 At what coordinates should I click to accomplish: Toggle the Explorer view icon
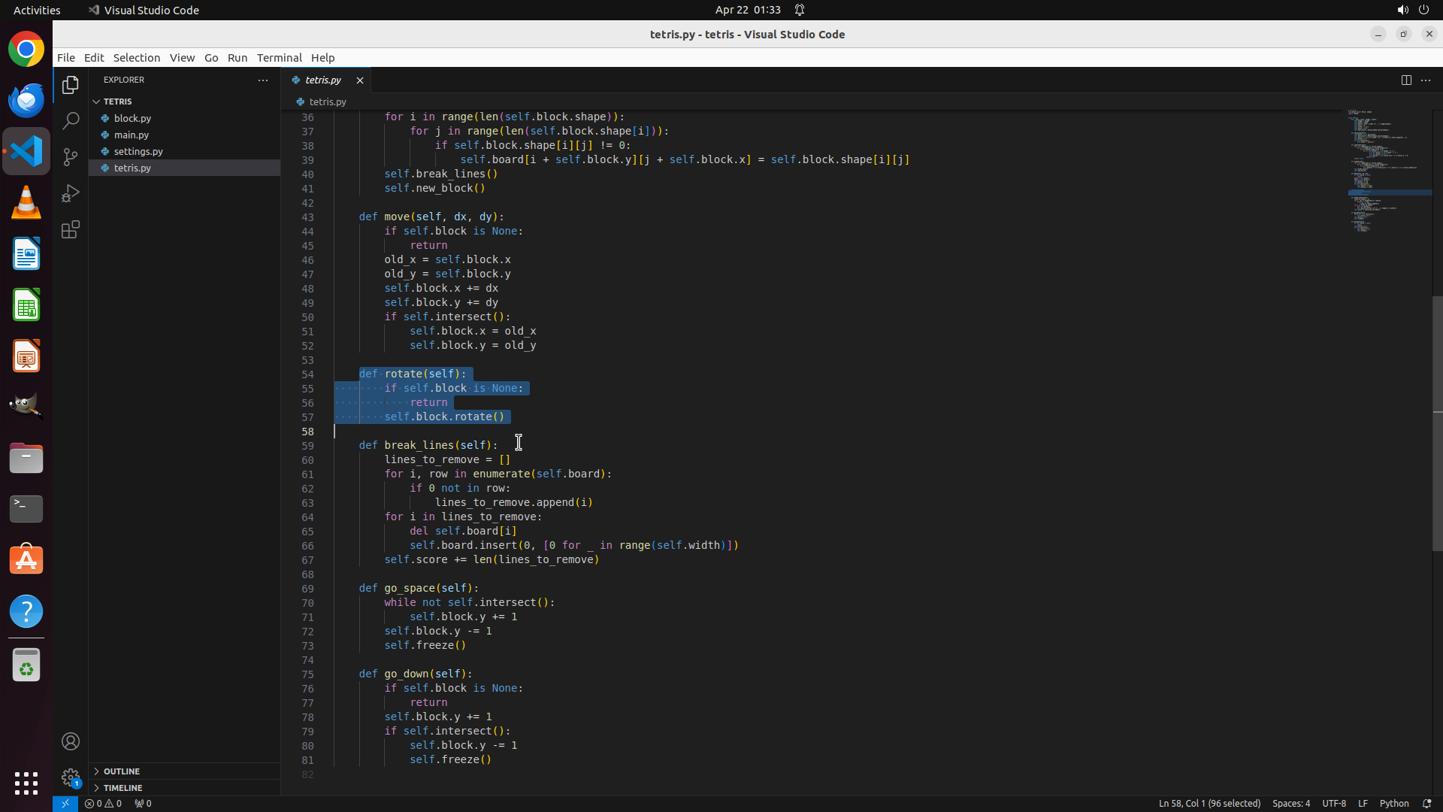(x=71, y=85)
